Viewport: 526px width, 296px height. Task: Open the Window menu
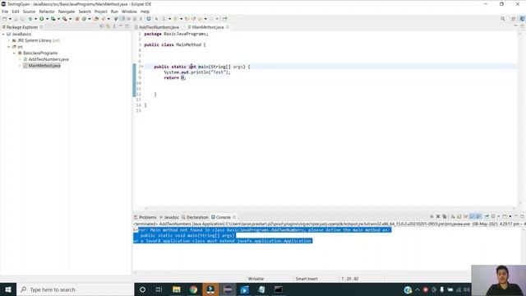[129, 12]
